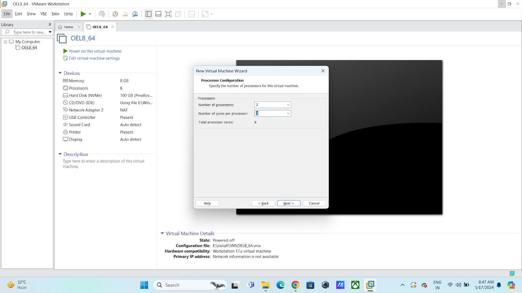522x293 pixels.
Task: Click Power on this virtual machine link
Action: (x=95, y=51)
